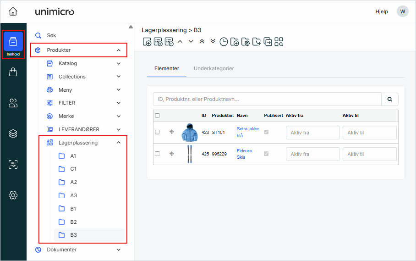Expand the Katalog menu chevron
This screenshot has height=261, width=416.
point(119,63)
